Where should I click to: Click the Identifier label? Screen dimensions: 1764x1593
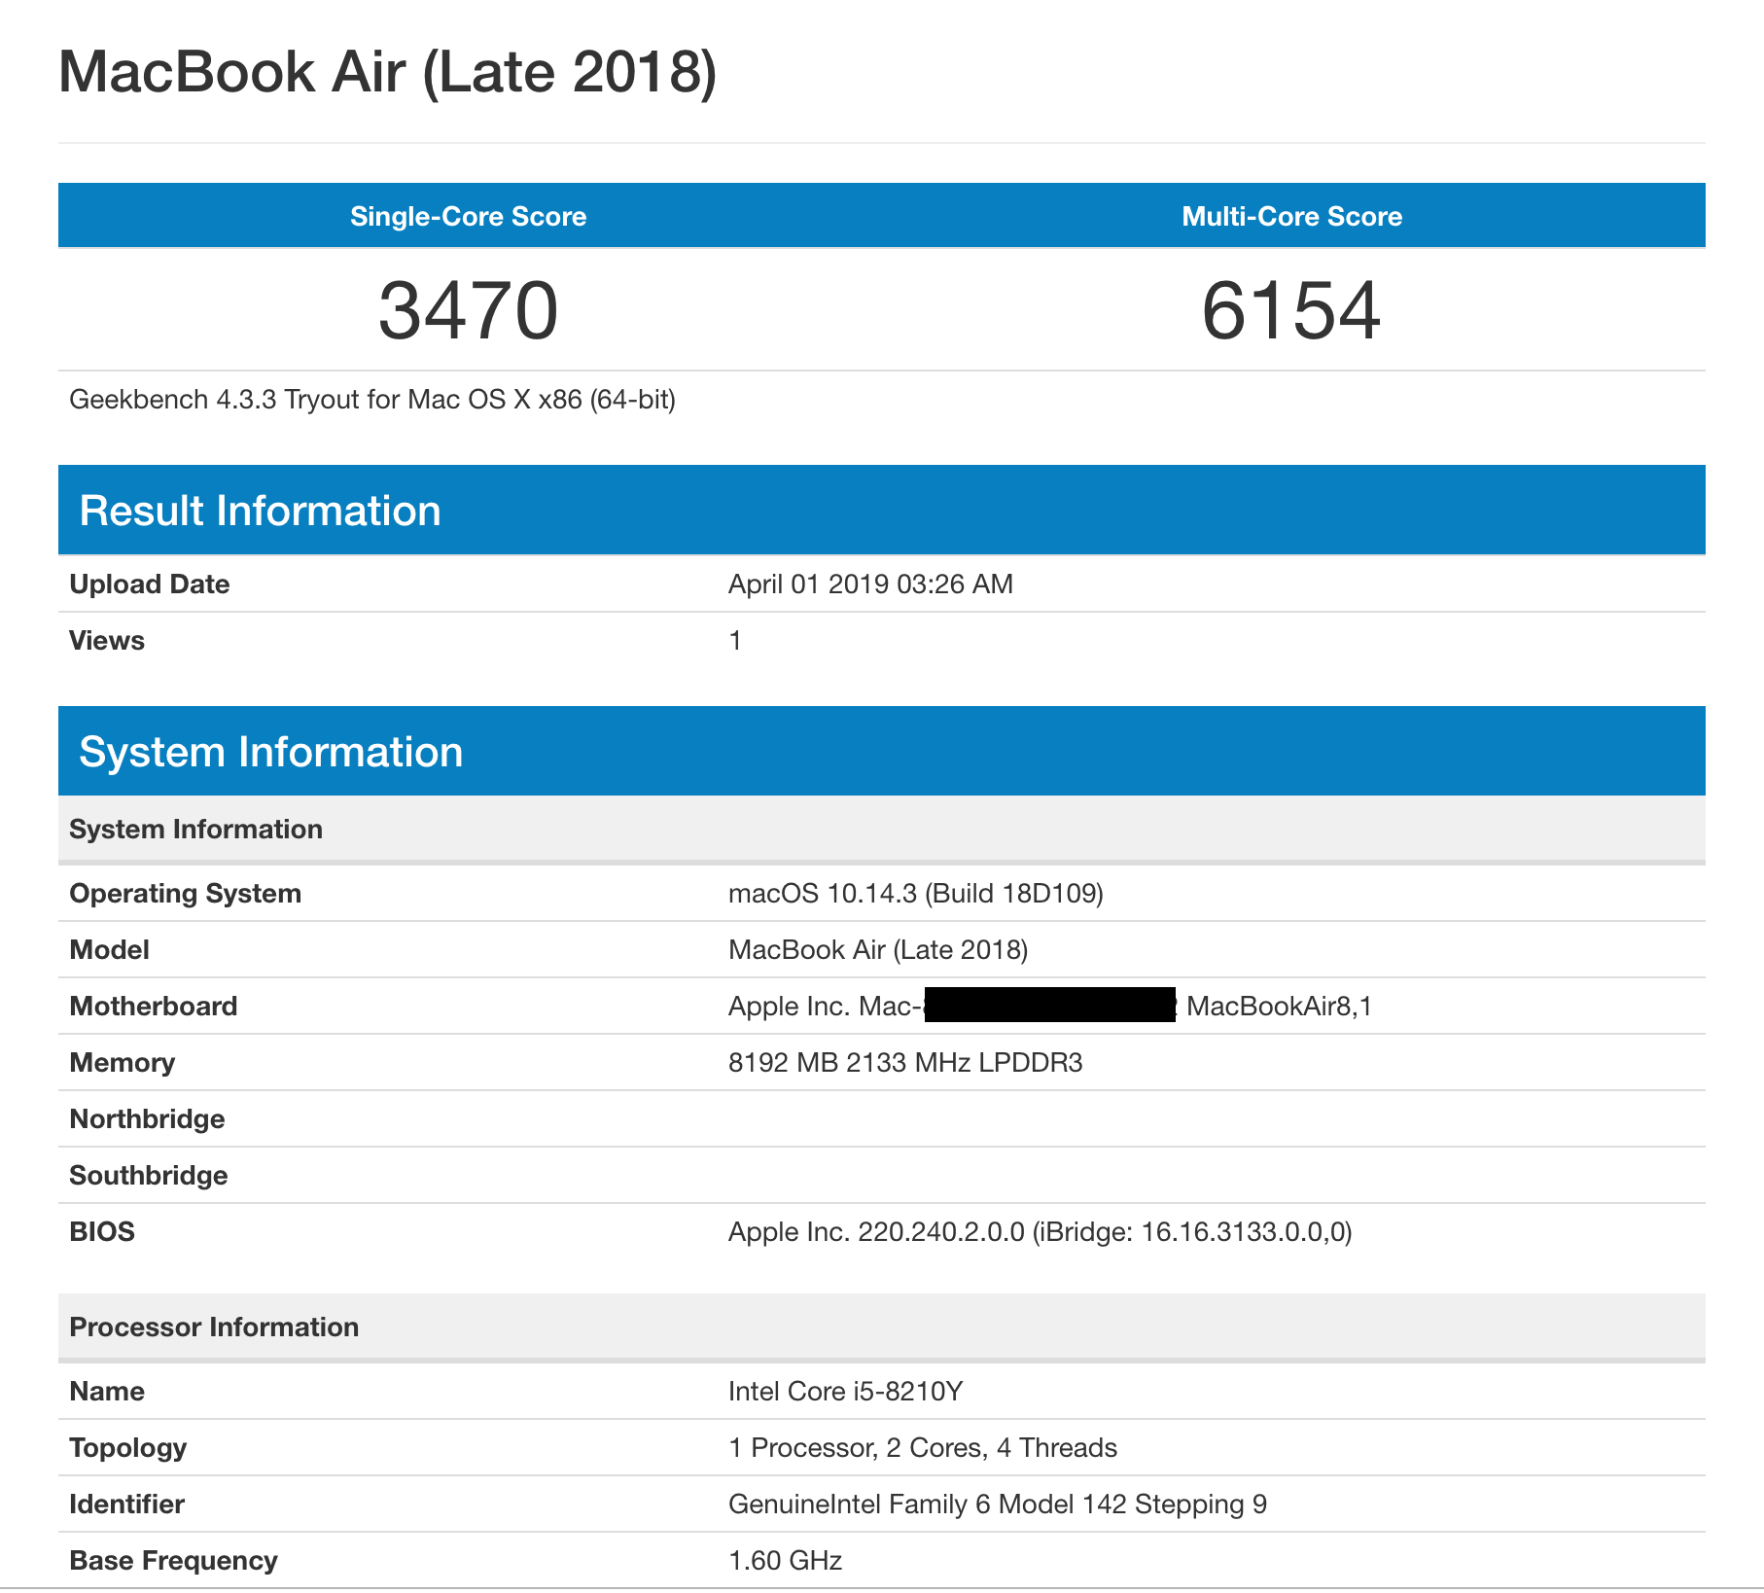coord(126,1504)
